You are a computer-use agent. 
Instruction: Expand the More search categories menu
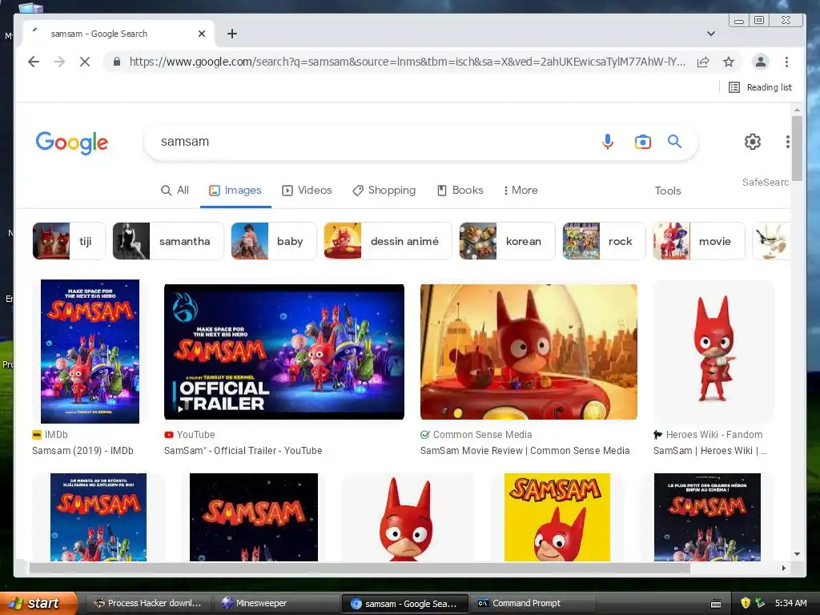click(x=521, y=191)
